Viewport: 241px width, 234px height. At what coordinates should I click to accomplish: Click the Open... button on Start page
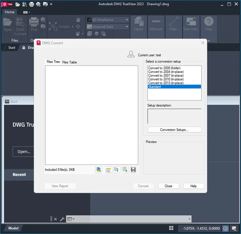24,151
